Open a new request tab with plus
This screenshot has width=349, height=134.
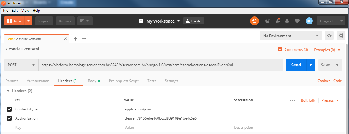pyautogui.click(x=75, y=39)
